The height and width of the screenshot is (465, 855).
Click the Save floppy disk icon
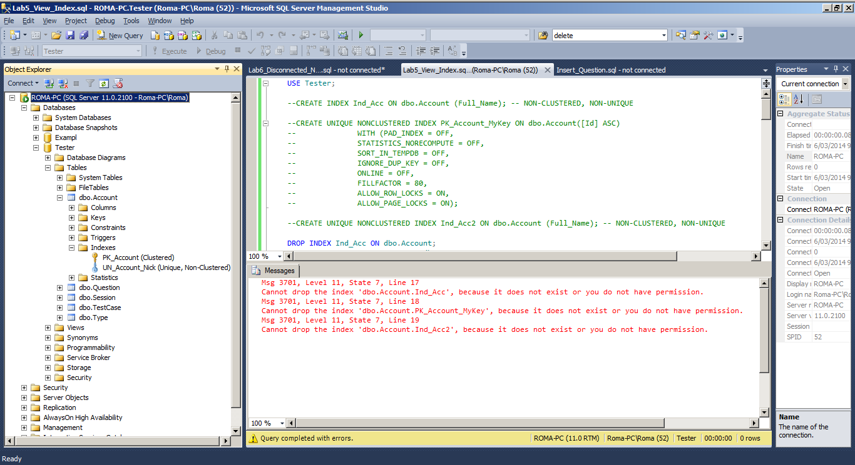(70, 36)
